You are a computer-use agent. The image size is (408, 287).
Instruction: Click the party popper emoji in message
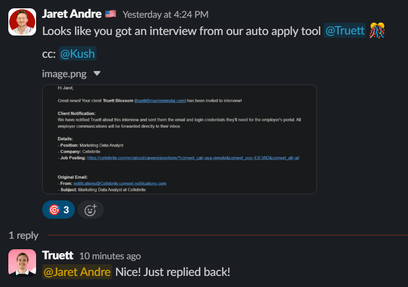(377, 31)
